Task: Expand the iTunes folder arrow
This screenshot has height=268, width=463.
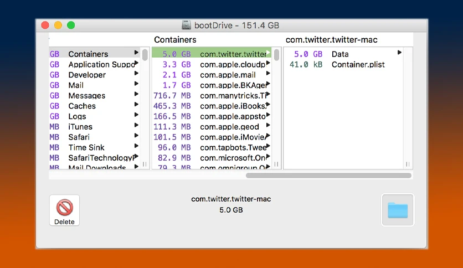Action: point(136,125)
